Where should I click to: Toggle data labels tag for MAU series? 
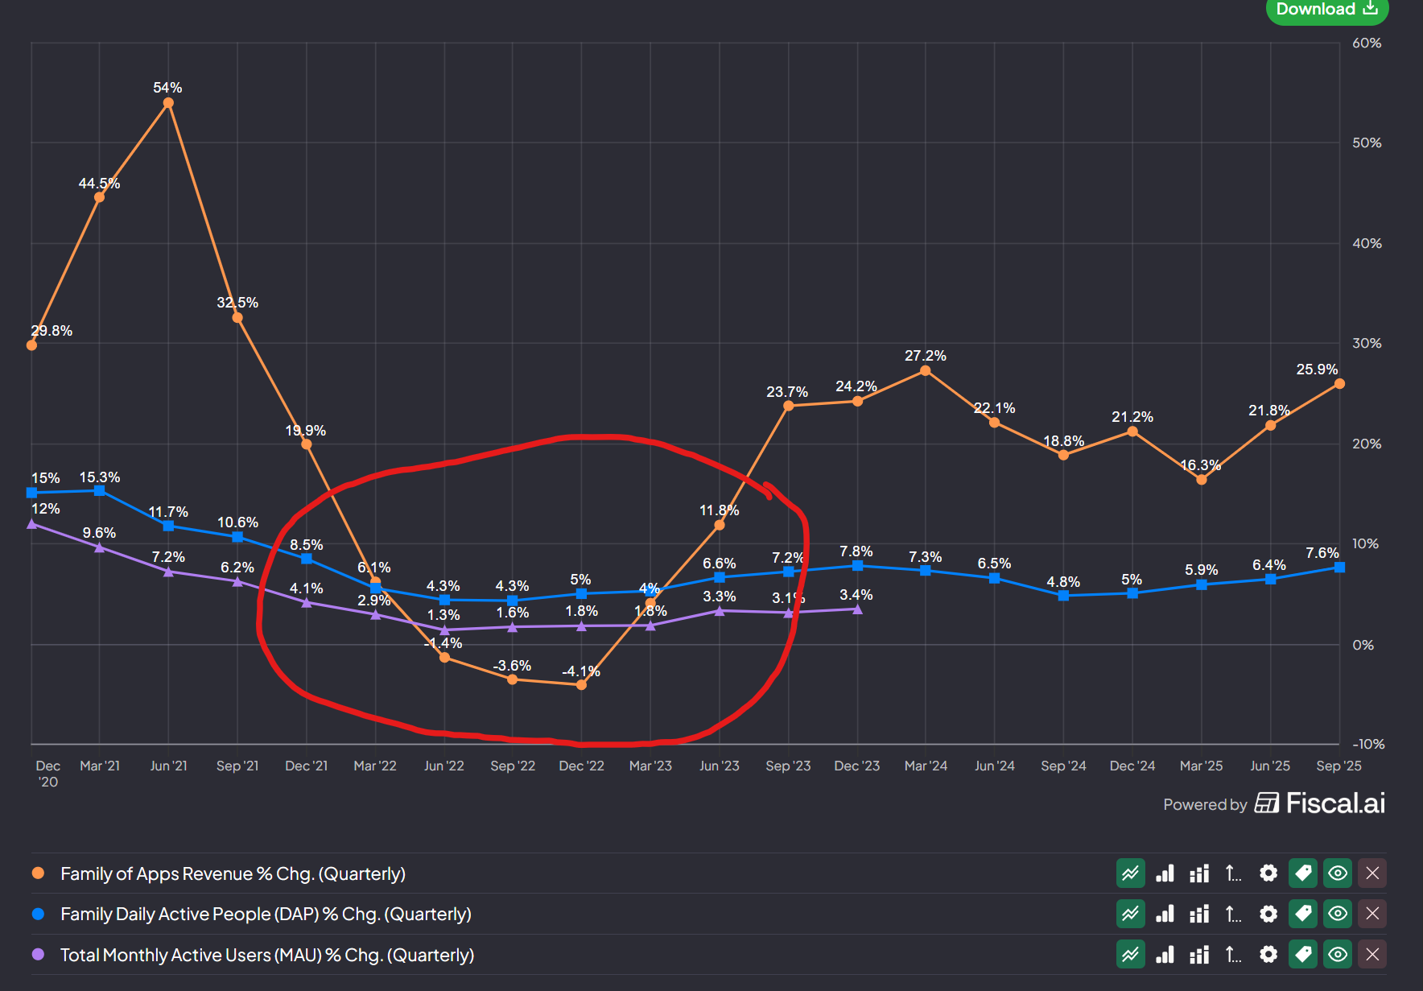[1303, 955]
